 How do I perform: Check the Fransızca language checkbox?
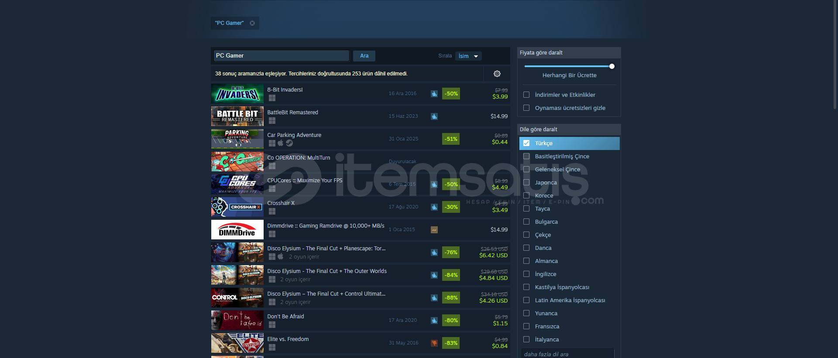pos(526,326)
